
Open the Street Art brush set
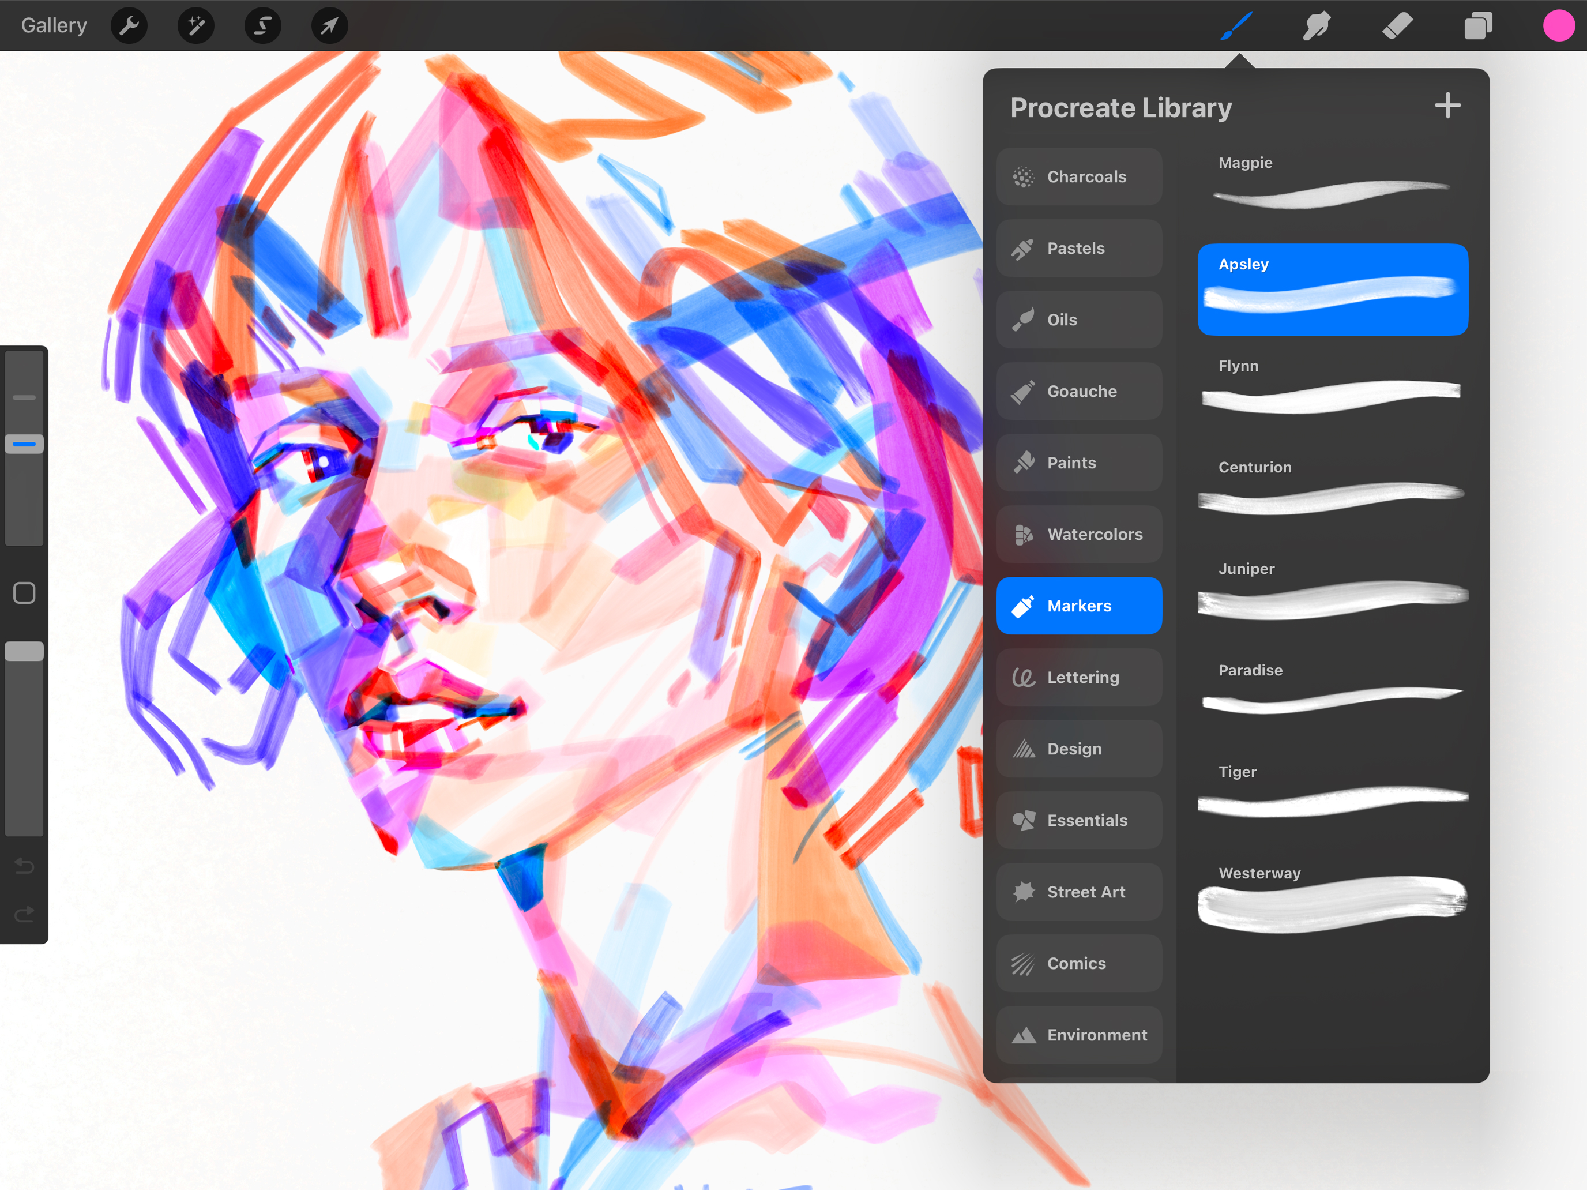pyautogui.click(x=1079, y=892)
